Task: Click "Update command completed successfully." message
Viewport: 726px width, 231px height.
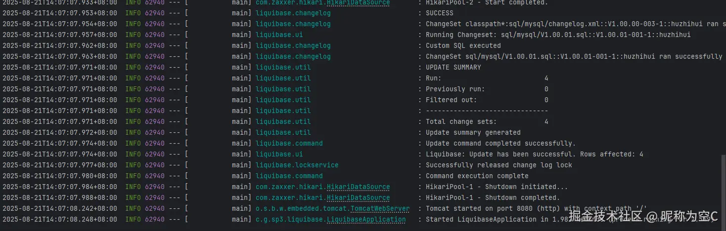Action: 500,144
